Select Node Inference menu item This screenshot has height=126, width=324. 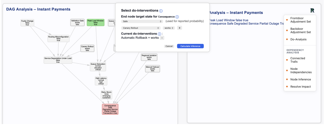[x=300, y=79]
